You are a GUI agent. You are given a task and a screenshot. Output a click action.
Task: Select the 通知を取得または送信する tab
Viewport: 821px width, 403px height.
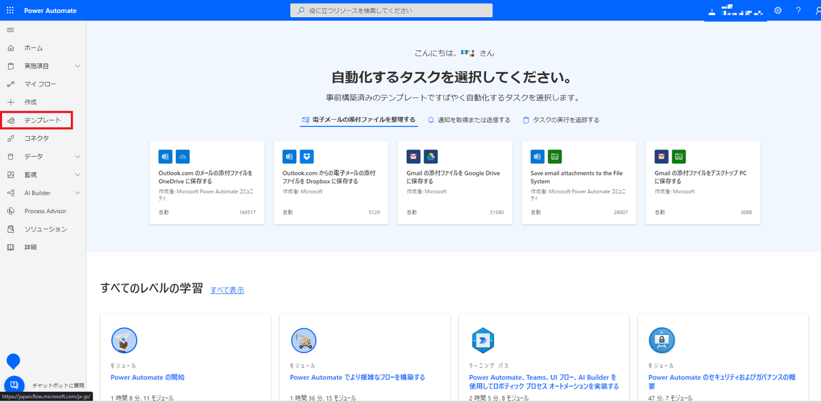coord(469,120)
